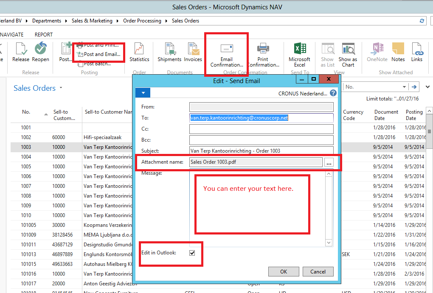Image resolution: width=433 pixels, height=293 pixels.
Task: Open OneNote attachment
Action: click(x=377, y=52)
